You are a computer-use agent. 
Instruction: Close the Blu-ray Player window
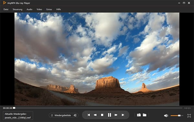click(189, 3)
